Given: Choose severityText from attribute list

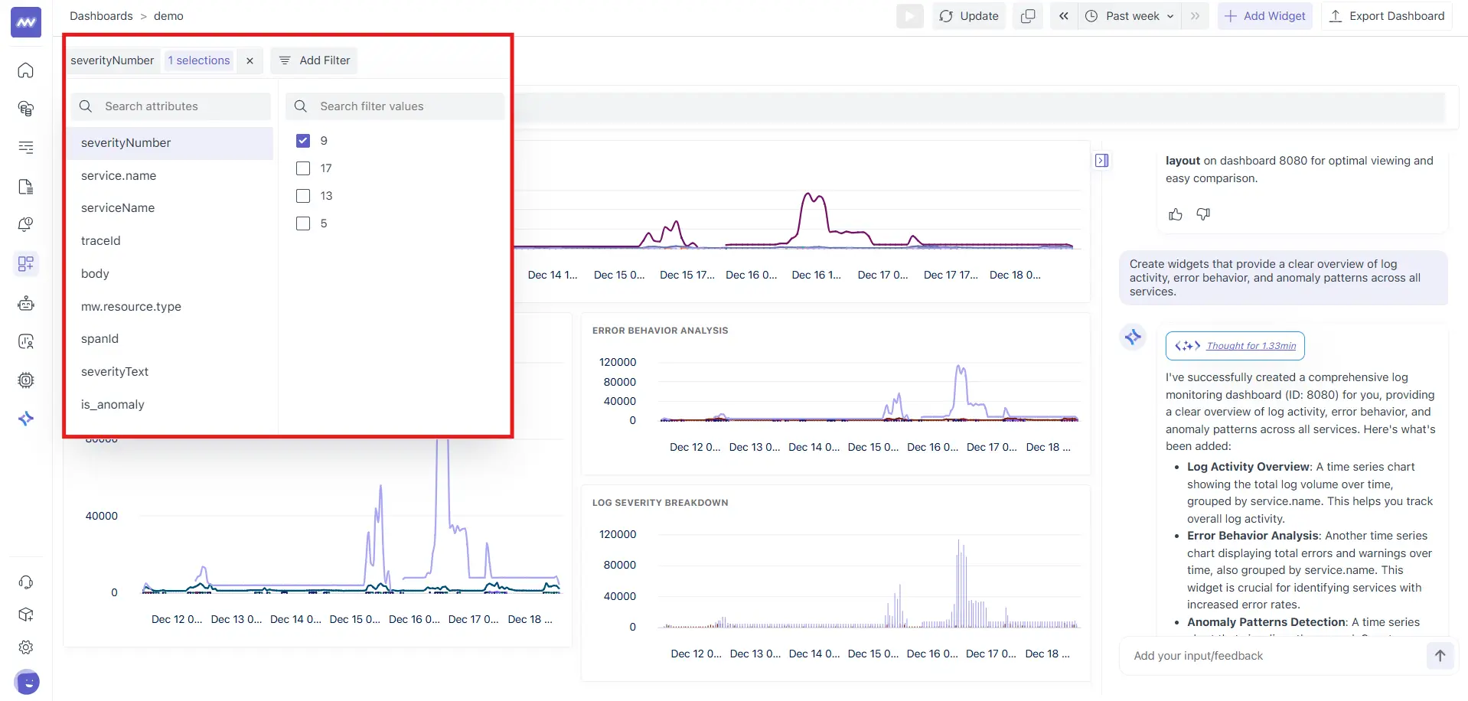Looking at the screenshot, I should (x=115, y=372).
